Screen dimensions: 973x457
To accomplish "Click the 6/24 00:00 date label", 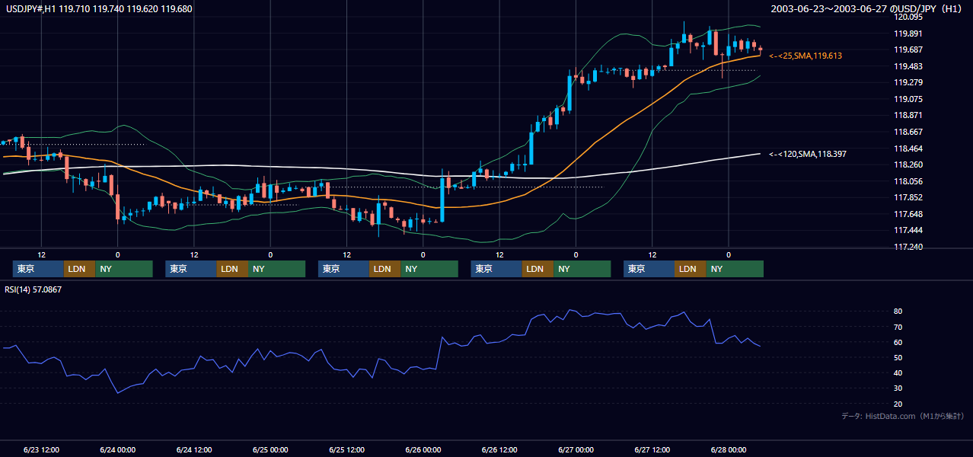I will click(118, 449).
